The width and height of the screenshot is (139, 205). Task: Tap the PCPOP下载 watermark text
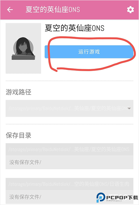click(122, 197)
